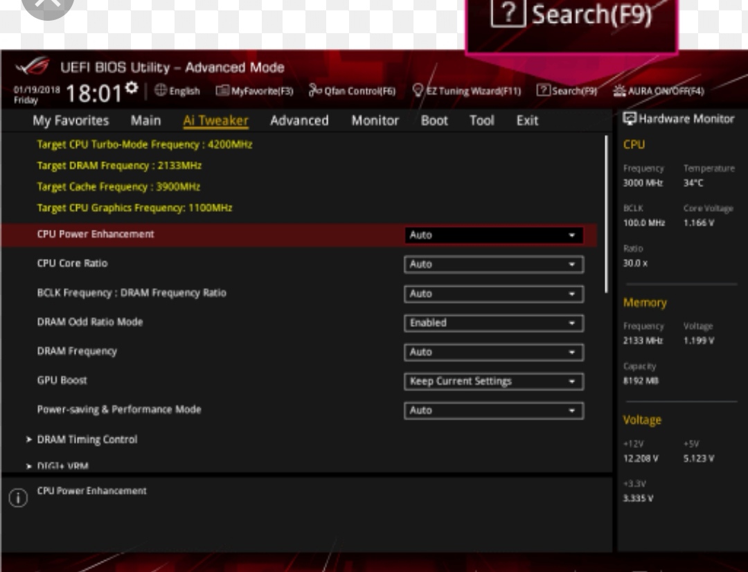Click the Hardware Monitor screen icon
The height and width of the screenshot is (572, 748).
(629, 118)
